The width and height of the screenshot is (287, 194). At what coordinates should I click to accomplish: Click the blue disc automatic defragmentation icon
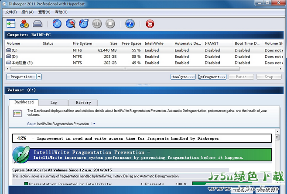(57, 24)
